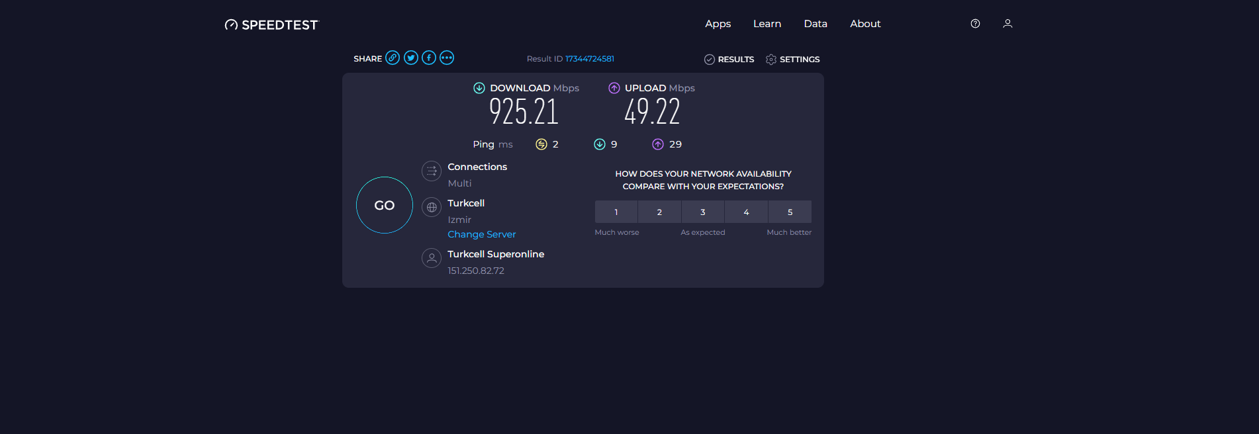
Task: Open SETTINGS
Action: coord(792,60)
